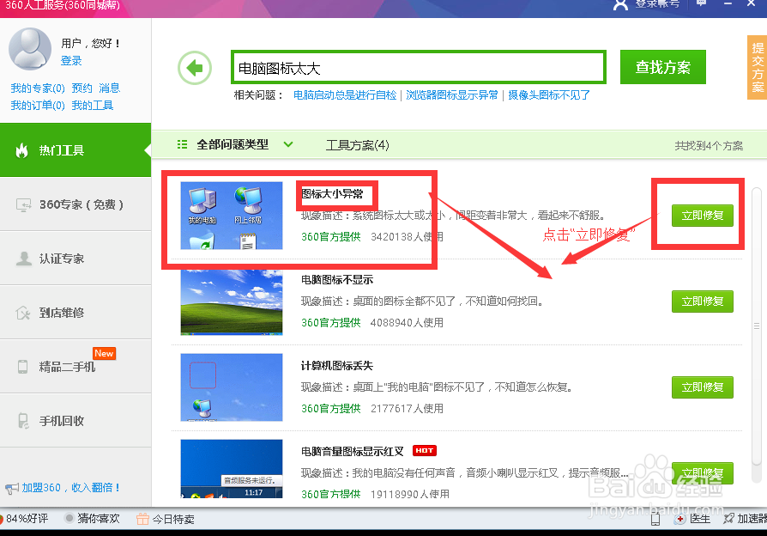
Task: Open the 热门工具 sidebar tab
Action: [x=75, y=150]
